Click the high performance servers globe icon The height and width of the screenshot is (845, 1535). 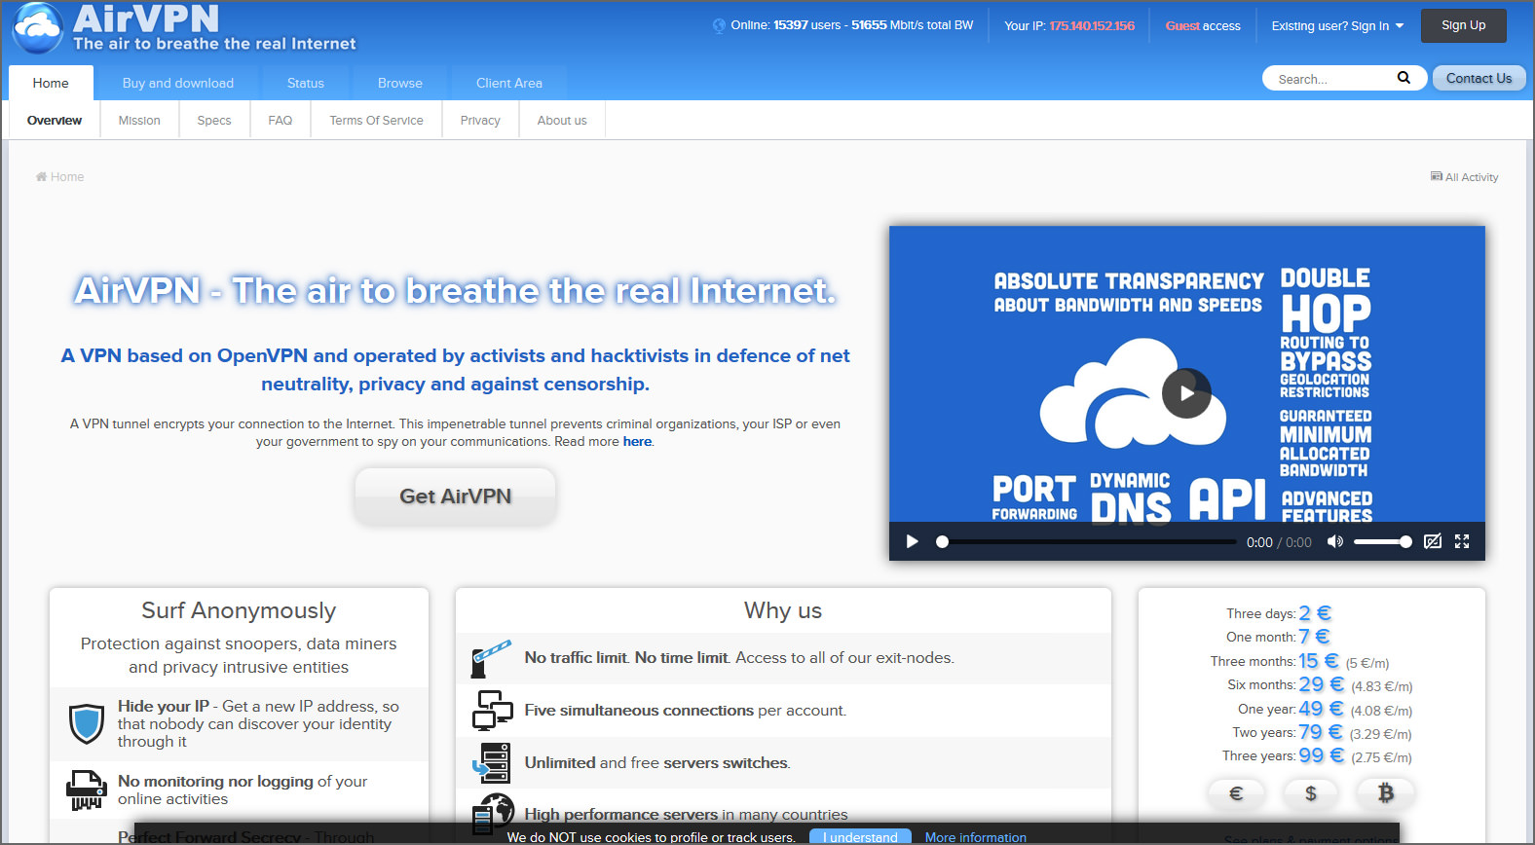[493, 814]
